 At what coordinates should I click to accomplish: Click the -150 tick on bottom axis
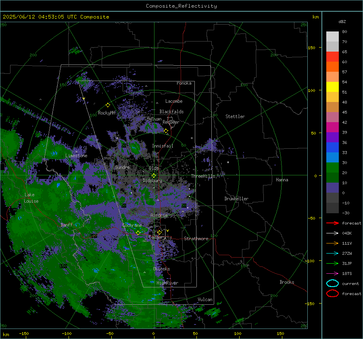(x=24, y=334)
